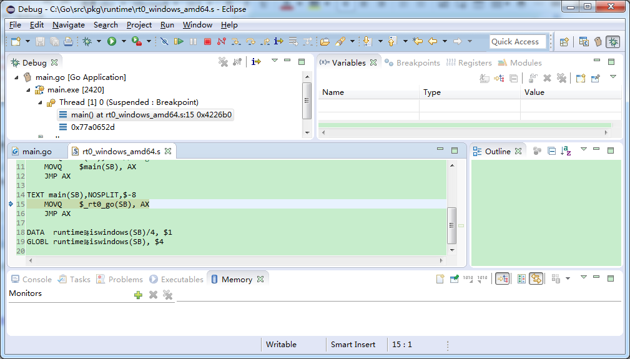Open the Variables View Menu triangle
This screenshot has width=630, height=359.
pos(613,77)
